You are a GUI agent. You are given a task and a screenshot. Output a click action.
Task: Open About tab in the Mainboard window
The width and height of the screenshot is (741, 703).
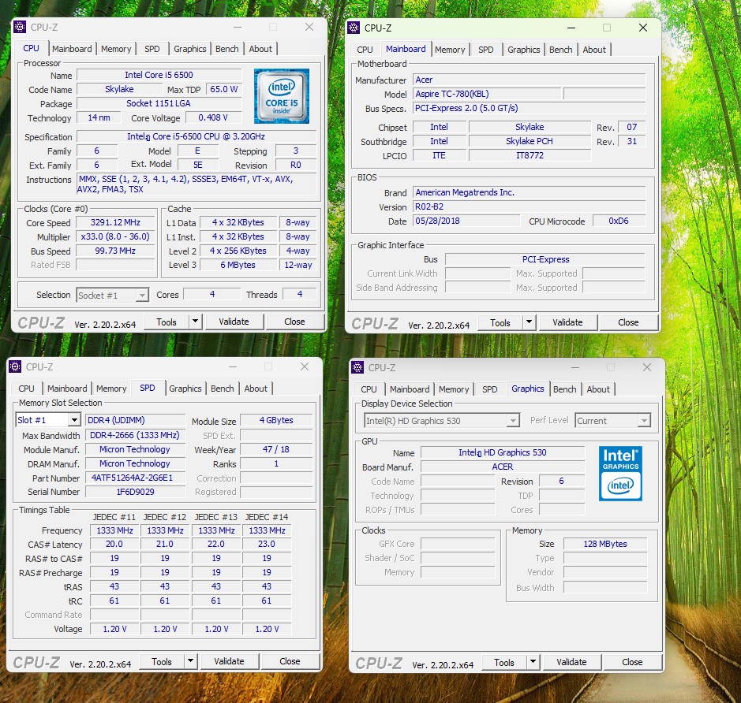pyautogui.click(x=594, y=50)
